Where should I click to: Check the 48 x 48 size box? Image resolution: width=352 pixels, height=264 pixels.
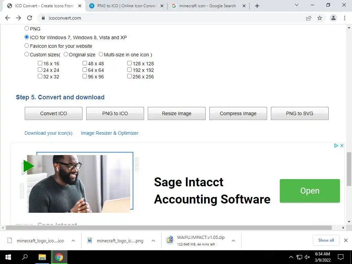click(85, 63)
